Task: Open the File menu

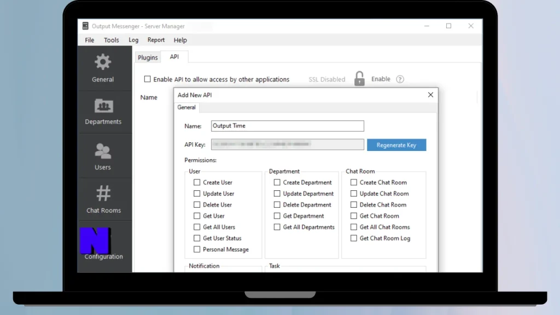Action: (x=89, y=40)
